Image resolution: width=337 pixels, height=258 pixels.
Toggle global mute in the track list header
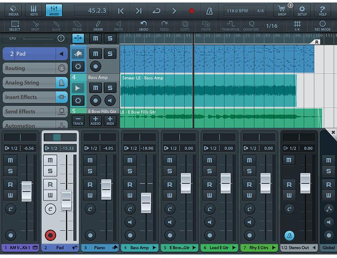95,39
